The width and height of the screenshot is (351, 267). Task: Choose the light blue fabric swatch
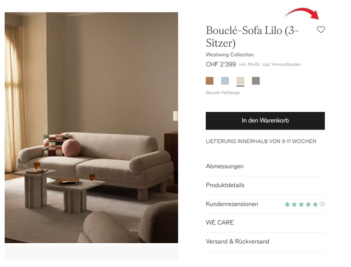(225, 81)
